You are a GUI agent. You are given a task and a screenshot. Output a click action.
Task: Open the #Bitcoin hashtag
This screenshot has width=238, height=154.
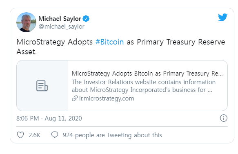[x=109, y=42]
